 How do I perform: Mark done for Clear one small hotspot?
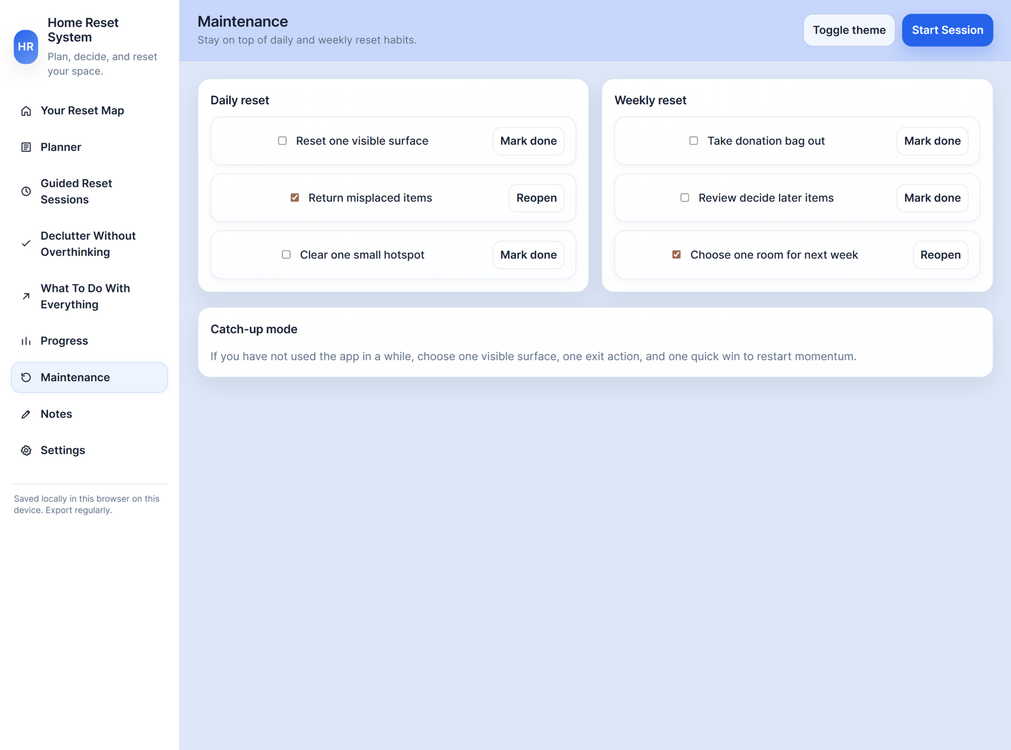(x=528, y=255)
